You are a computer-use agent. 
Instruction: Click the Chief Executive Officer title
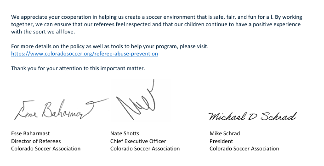(x=138, y=141)
